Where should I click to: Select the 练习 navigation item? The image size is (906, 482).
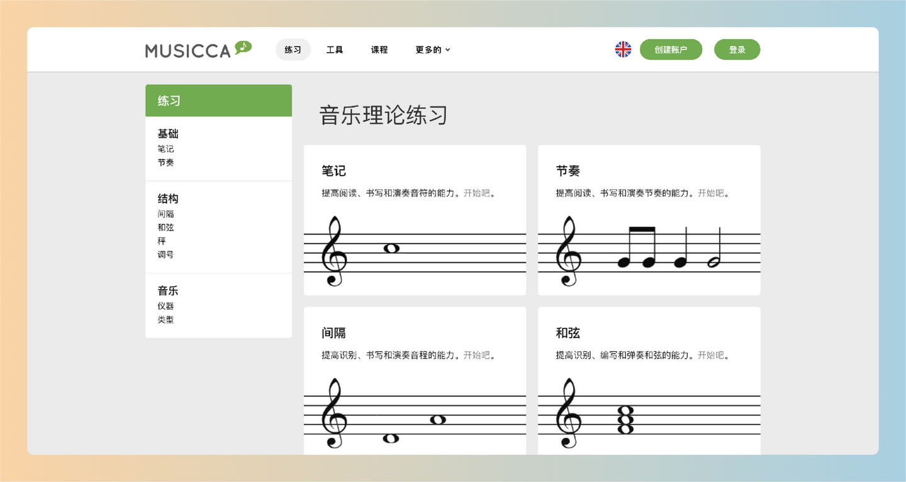(x=293, y=50)
